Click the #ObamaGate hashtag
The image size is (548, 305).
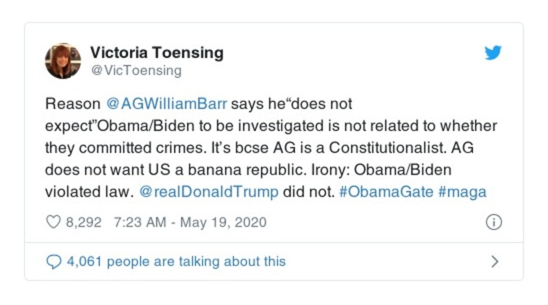[386, 192]
